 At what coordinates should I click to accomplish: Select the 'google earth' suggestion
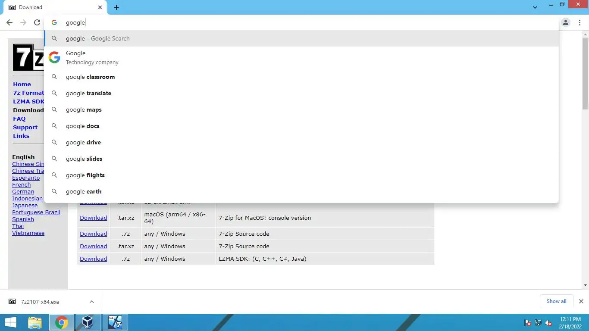coord(301,191)
